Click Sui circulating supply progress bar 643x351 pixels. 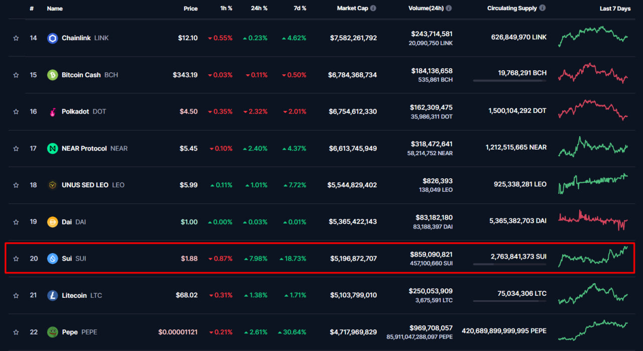509,264
